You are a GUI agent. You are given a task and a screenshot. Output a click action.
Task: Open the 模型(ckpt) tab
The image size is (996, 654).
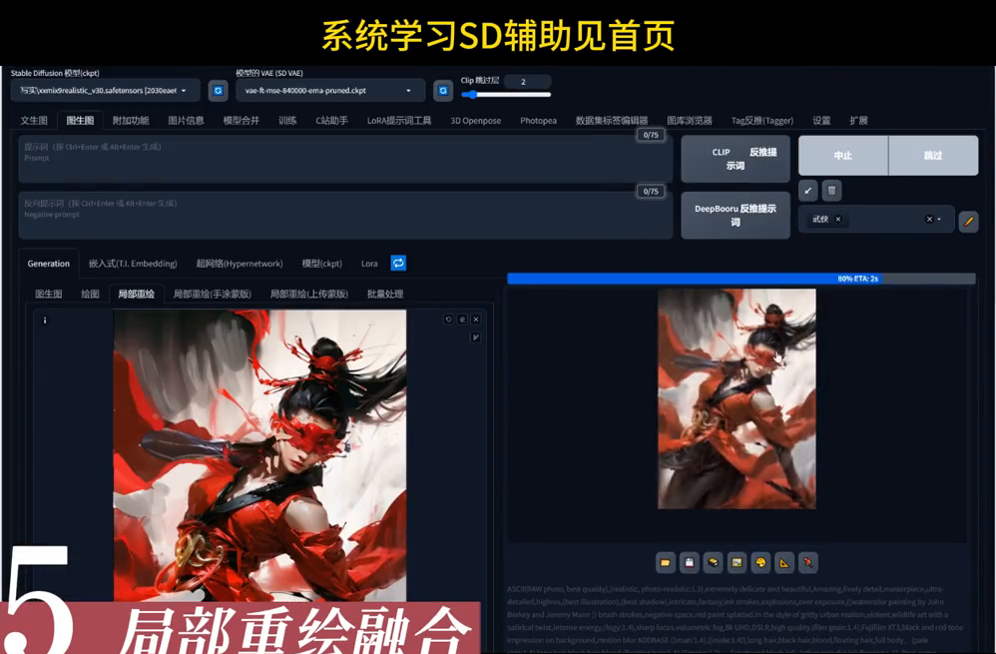click(322, 264)
